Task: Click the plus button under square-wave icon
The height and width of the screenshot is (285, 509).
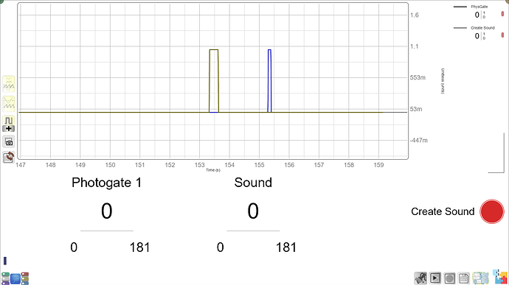Action: [9, 129]
